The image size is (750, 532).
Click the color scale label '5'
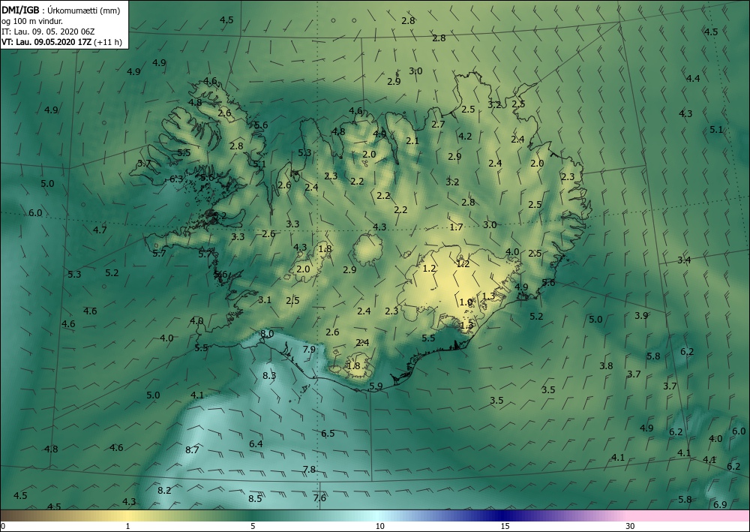tap(253, 526)
